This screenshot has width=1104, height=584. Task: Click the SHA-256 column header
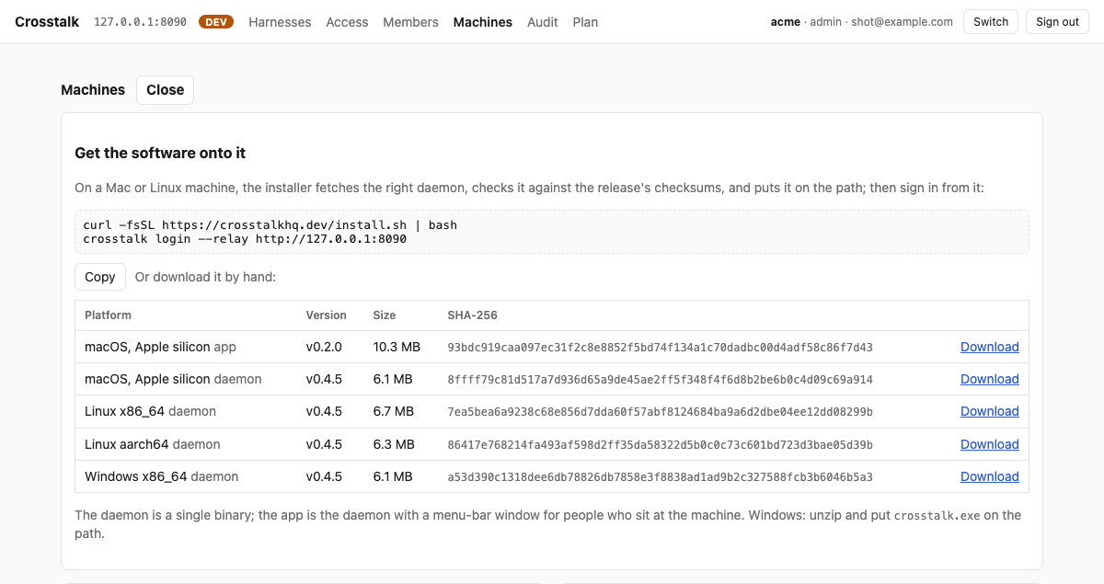[472, 315]
